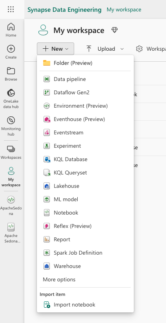The width and height of the screenshot is (166, 323).
Task: Open Apache Sedona notebook in sidebar
Action: 11,233
